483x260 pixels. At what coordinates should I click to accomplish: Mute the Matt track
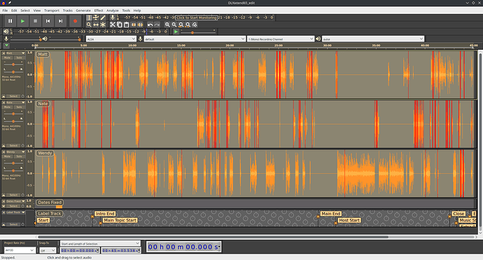[8, 57]
